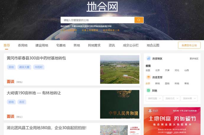Open the 中华人民共和国 certificate thumbnail
This screenshot has height=135, width=204.
119,104
